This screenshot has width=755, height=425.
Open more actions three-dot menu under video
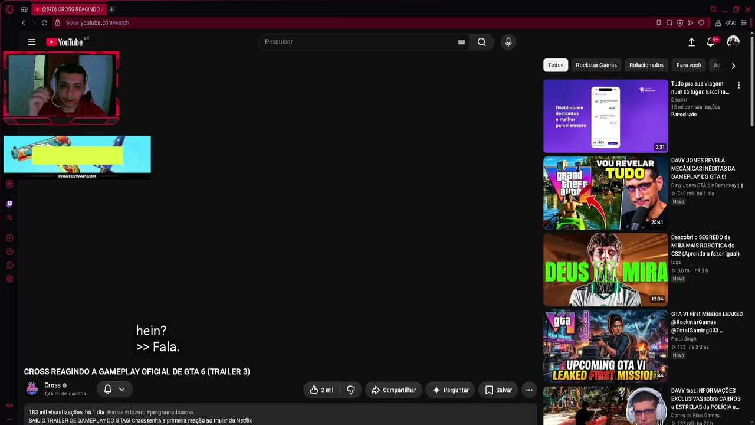(x=529, y=390)
